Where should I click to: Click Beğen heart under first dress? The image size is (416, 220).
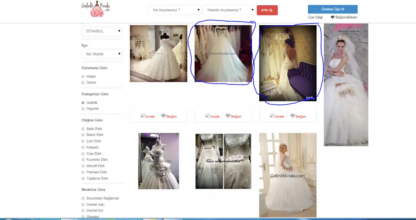click(163, 116)
